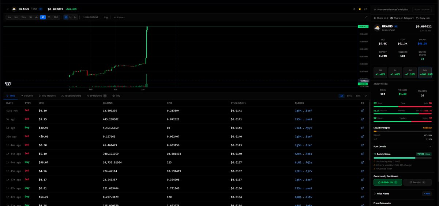Click the Boost Exposure button
Viewport: 439px width, 206px height.
coord(422,10)
